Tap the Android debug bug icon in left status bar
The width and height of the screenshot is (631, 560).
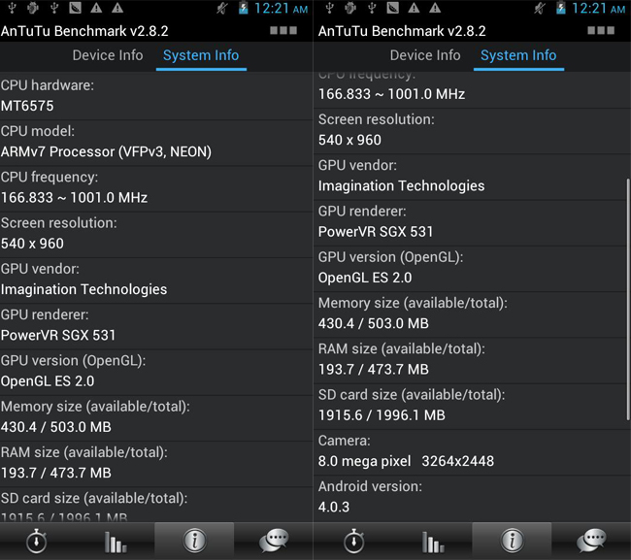(x=33, y=8)
